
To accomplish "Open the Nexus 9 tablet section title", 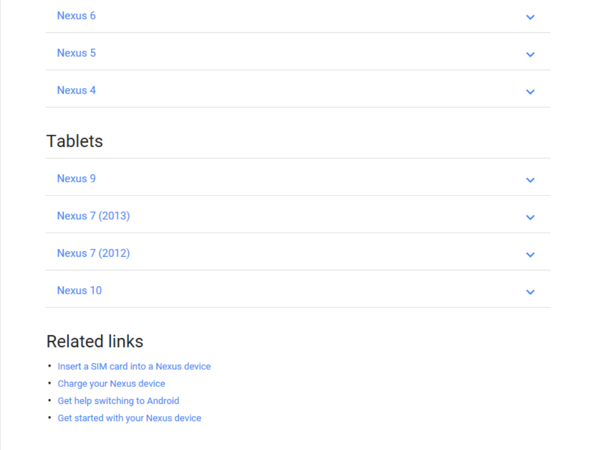I will [x=76, y=178].
